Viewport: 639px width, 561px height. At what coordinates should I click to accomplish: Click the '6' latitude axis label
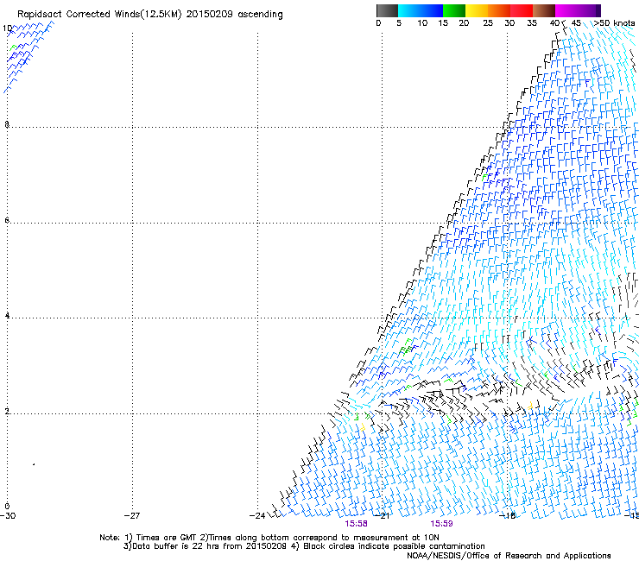coord(7,220)
